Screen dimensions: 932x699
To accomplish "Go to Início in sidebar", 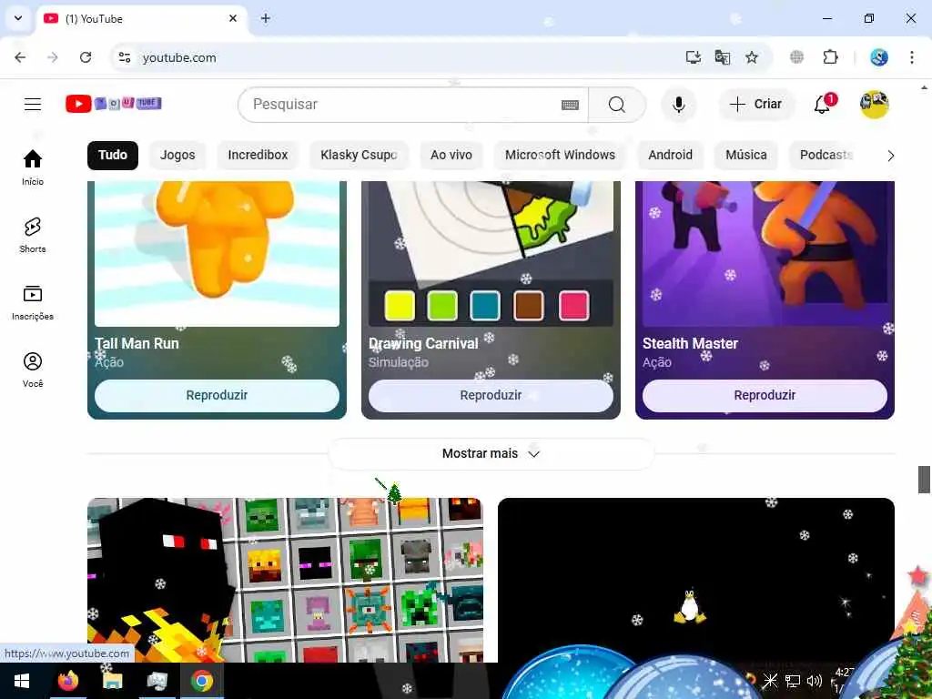I will point(33,167).
